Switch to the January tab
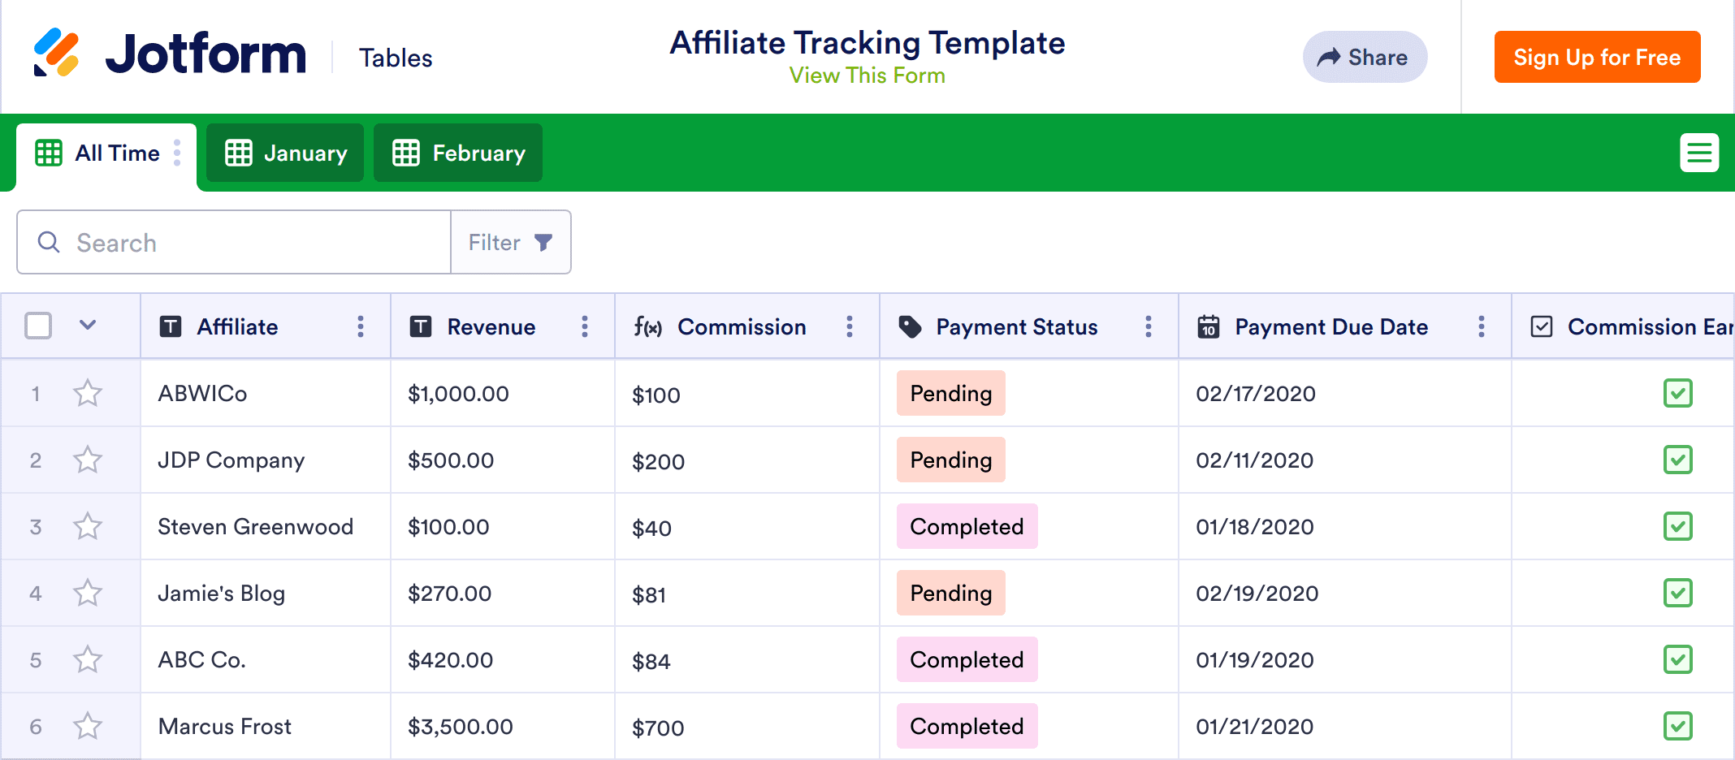The height and width of the screenshot is (760, 1735). [x=285, y=153]
